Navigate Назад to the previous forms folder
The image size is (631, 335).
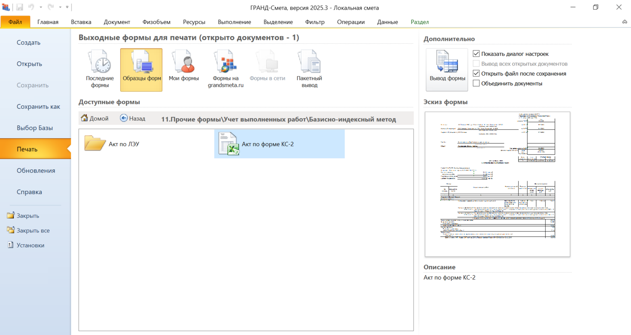tap(133, 119)
